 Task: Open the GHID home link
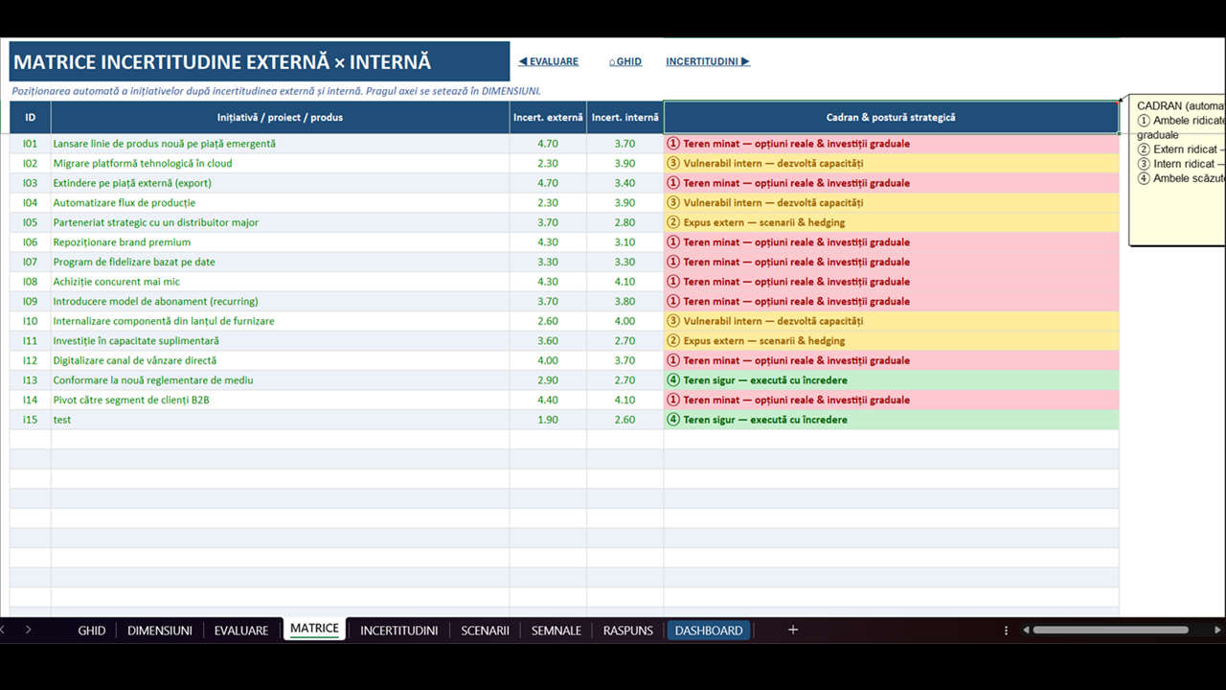pyautogui.click(x=625, y=61)
